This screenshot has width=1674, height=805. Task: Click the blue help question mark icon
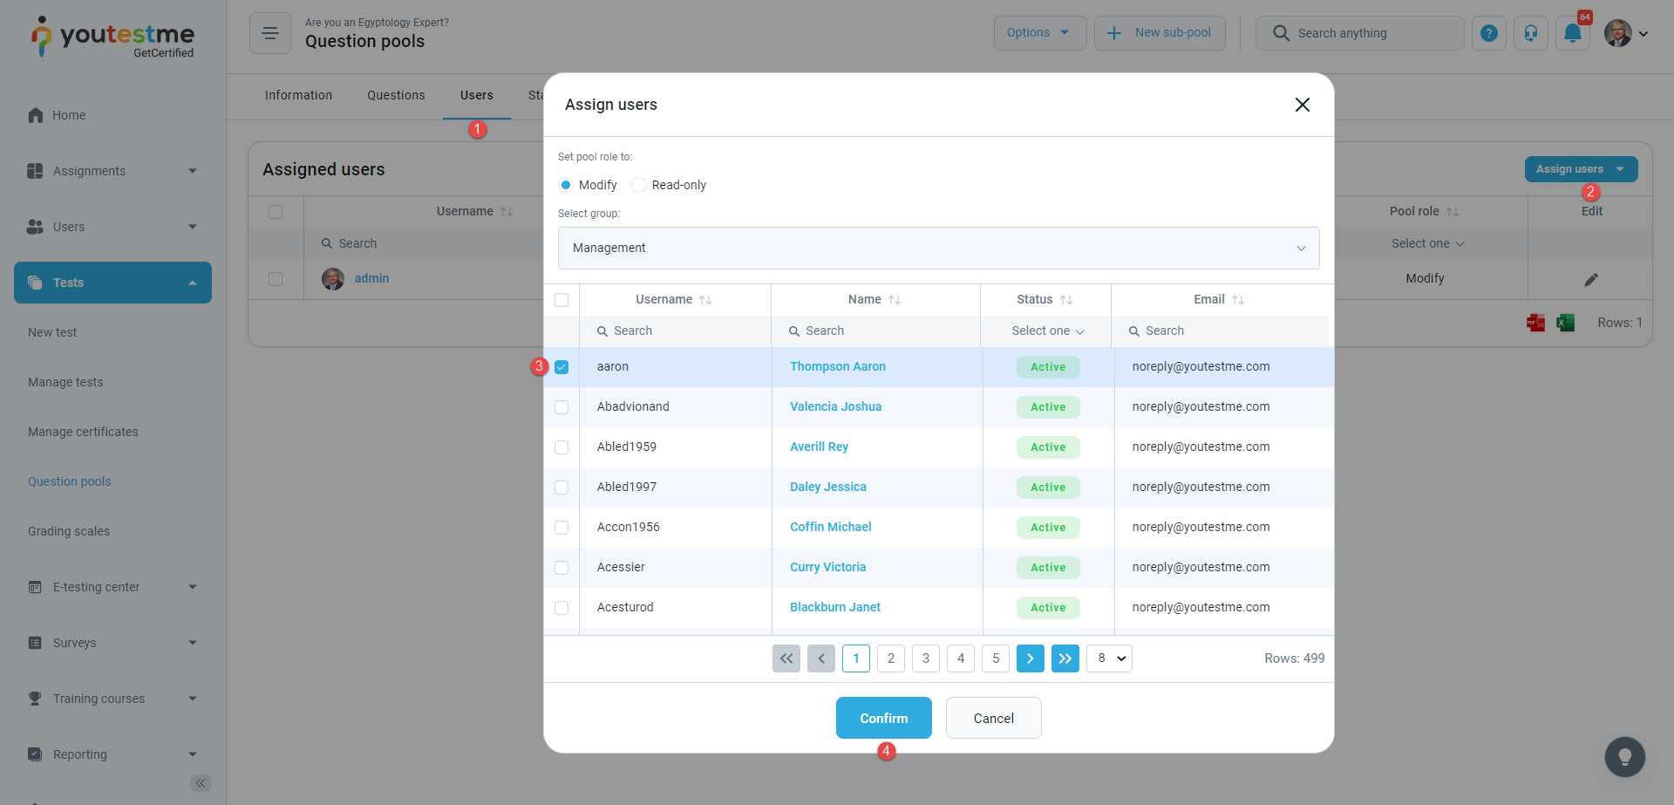point(1488,33)
